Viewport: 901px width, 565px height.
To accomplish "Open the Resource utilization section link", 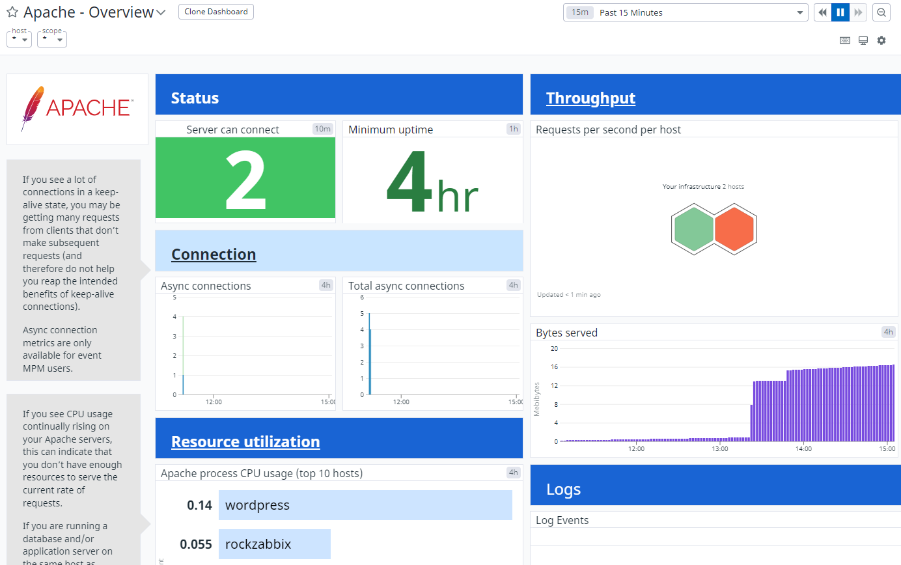I will pyautogui.click(x=245, y=442).
